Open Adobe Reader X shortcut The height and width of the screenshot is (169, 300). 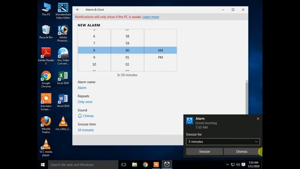(x=46, y=56)
